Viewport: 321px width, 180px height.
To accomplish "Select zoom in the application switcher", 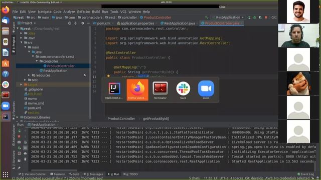I will point(206,90).
